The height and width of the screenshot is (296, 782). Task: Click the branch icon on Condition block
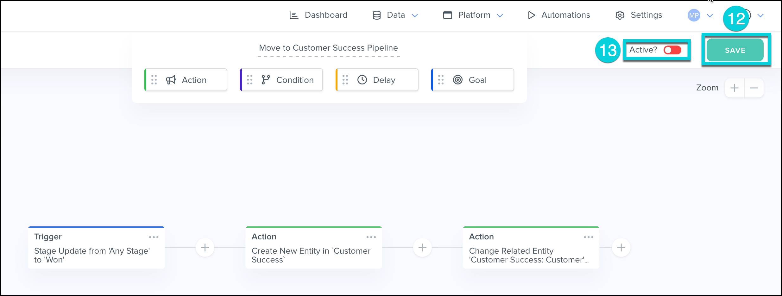pyautogui.click(x=266, y=80)
